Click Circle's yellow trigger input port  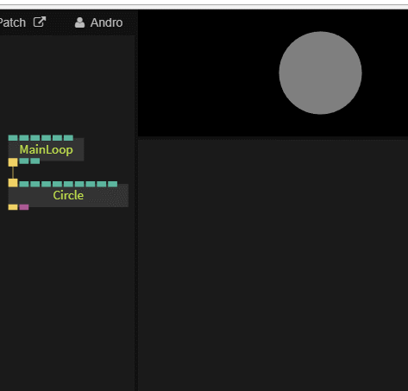point(13,183)
